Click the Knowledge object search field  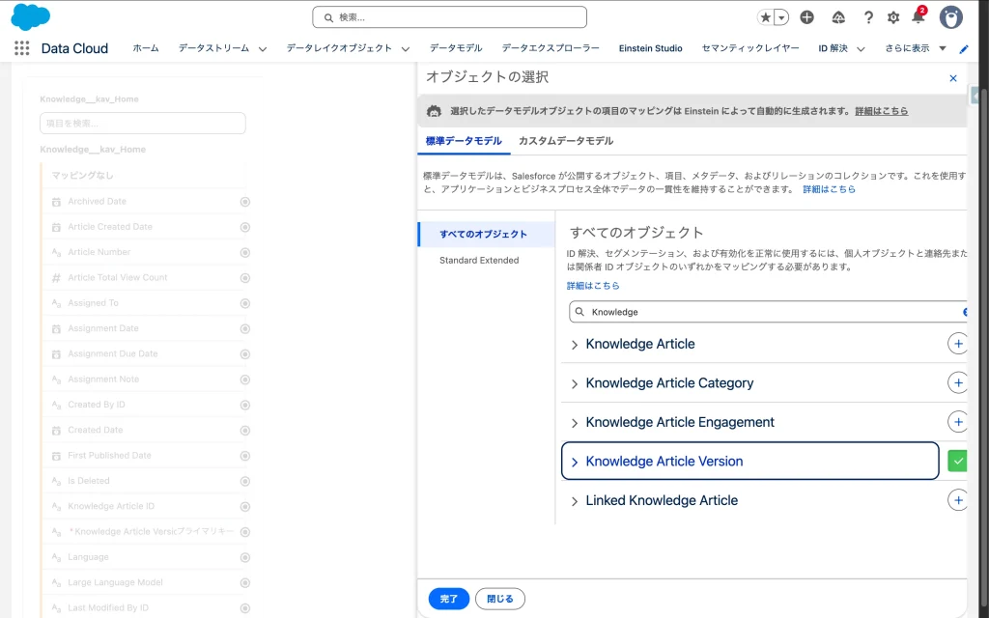[768, 312]
